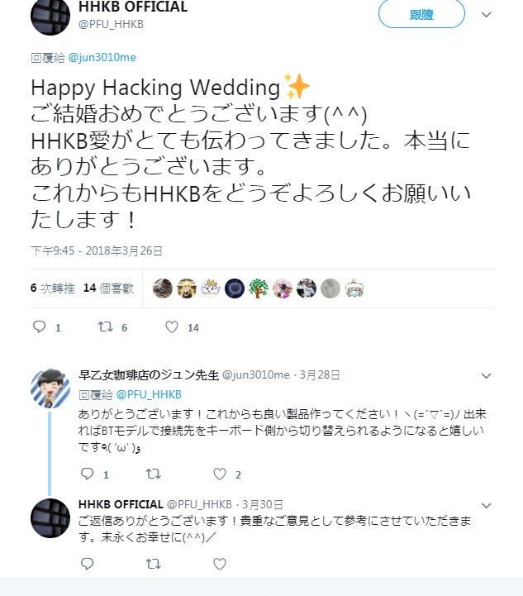Retweet the March 30 HHKB OFFICIAL reply

point(154,563)
